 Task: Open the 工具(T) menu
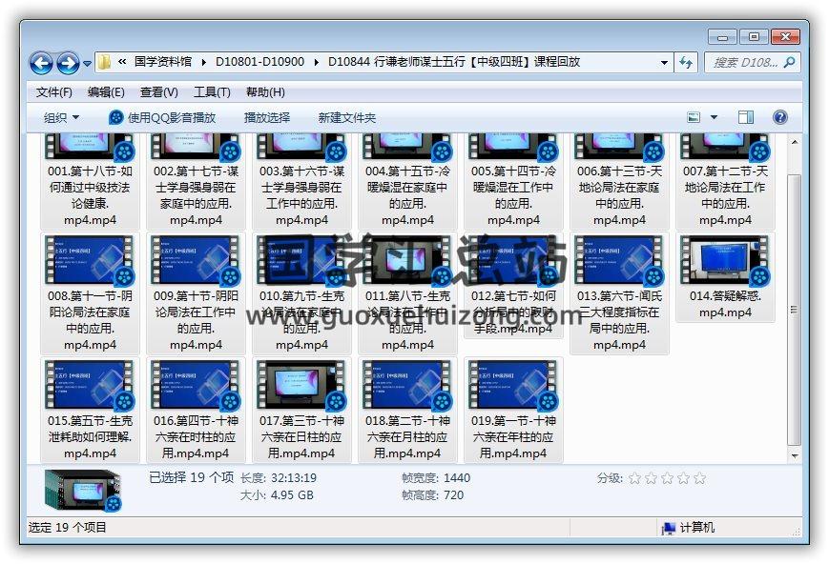[x=212, y=92]
